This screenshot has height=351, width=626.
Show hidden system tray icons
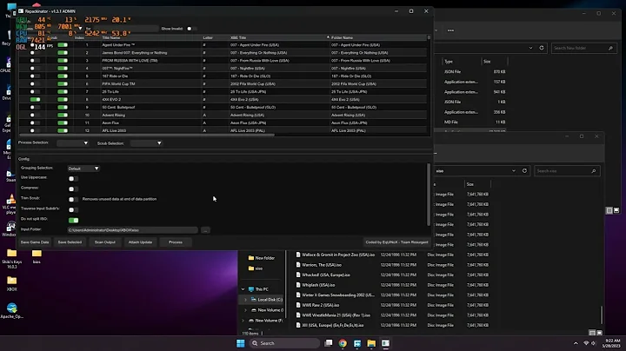576,343
